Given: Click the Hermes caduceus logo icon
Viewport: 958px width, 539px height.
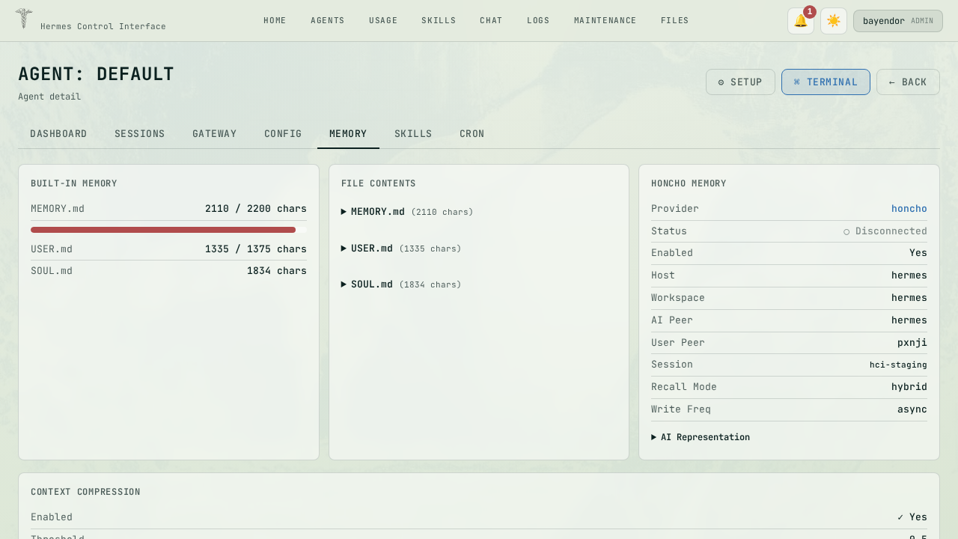Looking at the screenshot, I should pos(24,19).
